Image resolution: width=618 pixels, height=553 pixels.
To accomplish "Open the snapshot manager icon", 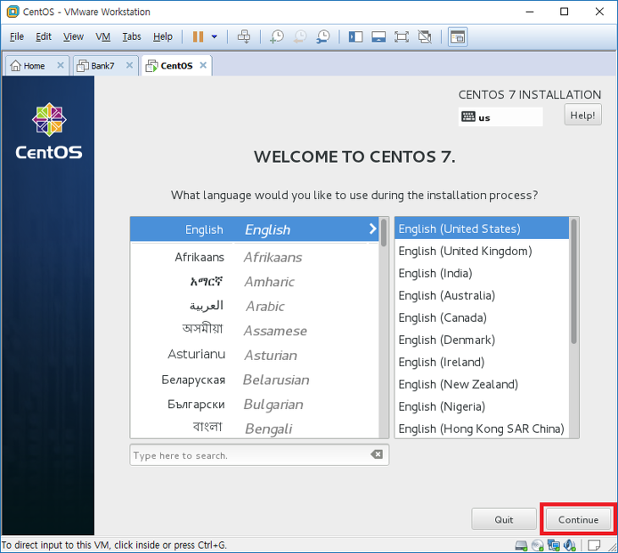I will point(323,36).
